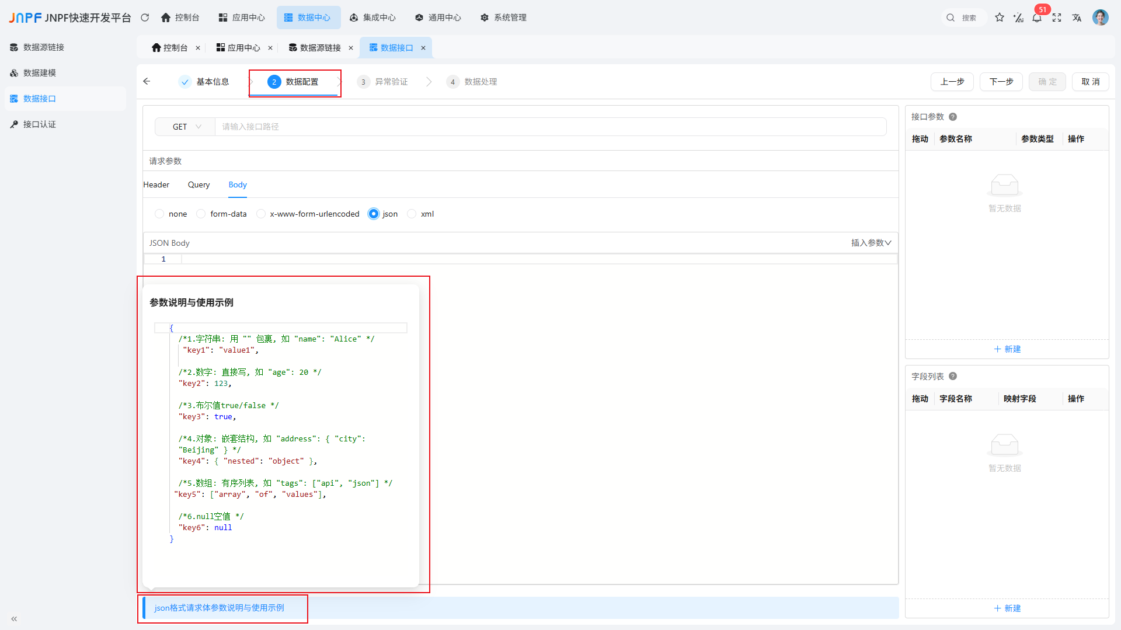Click the 下一步 button
1121x630 pixels.
(1001, 82)
